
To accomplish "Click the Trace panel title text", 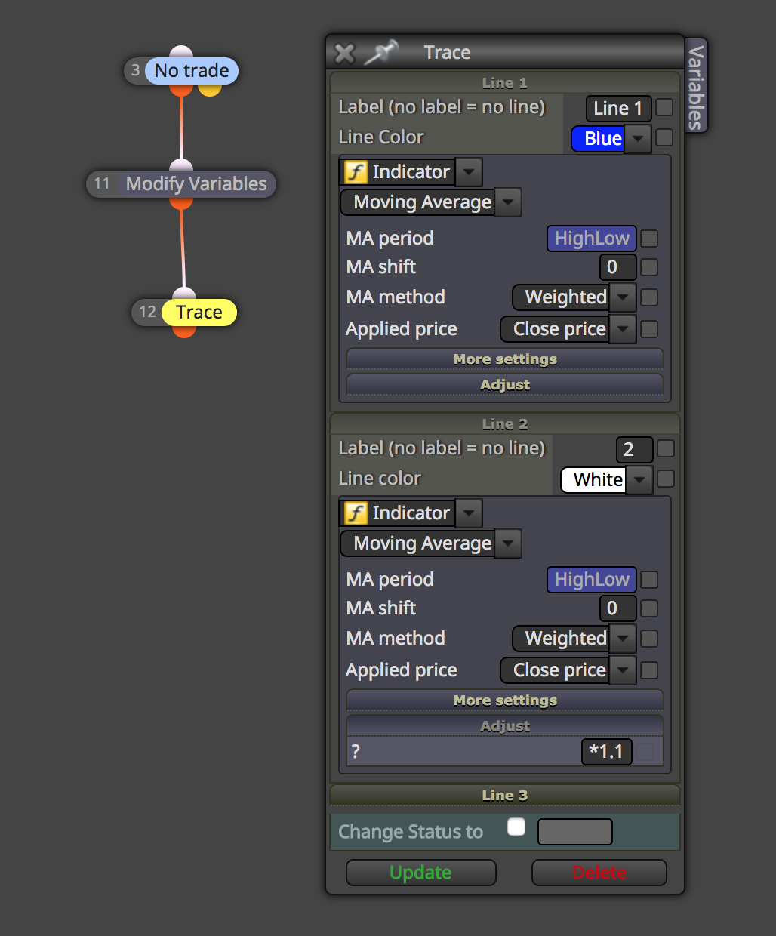I will (447, 53).
